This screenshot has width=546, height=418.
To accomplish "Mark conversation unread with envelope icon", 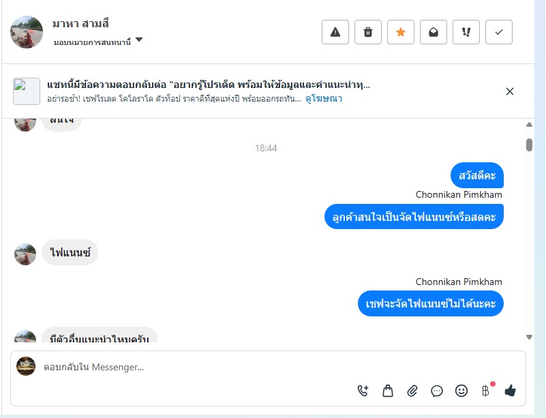I will [x=433, y=32].
